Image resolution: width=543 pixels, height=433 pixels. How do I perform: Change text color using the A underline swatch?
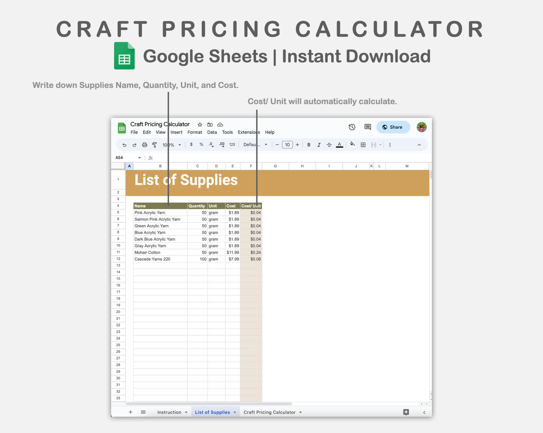pos(339,144)
